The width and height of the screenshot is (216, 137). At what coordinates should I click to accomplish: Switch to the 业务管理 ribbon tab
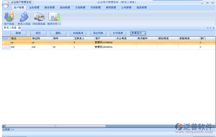click(34, 7)
